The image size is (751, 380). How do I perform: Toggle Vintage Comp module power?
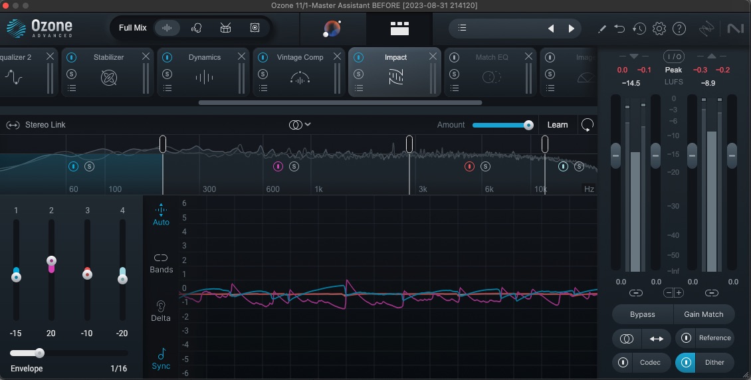pos(263,57)
